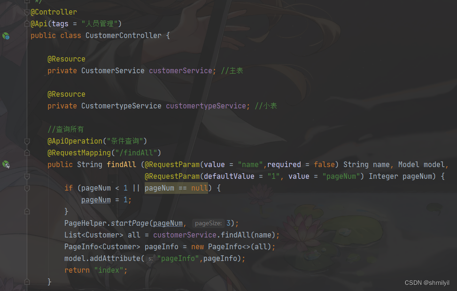Toggle fold marker beside second @RequestParam line
This screenshot has height=291, width=457.
(27, 176)
